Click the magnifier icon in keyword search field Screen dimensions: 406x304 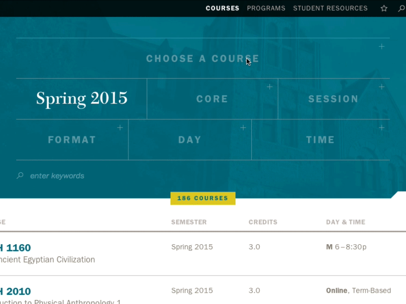point(20,175)
